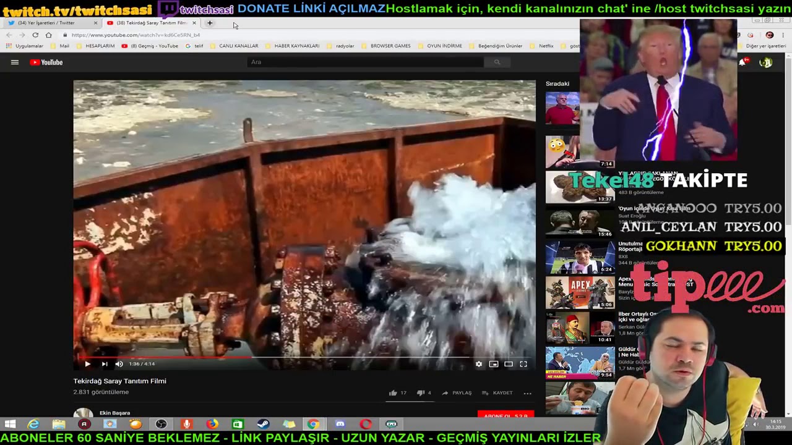
Task: Click the YouTube search magnifier button
Action: tap(496, 62)
